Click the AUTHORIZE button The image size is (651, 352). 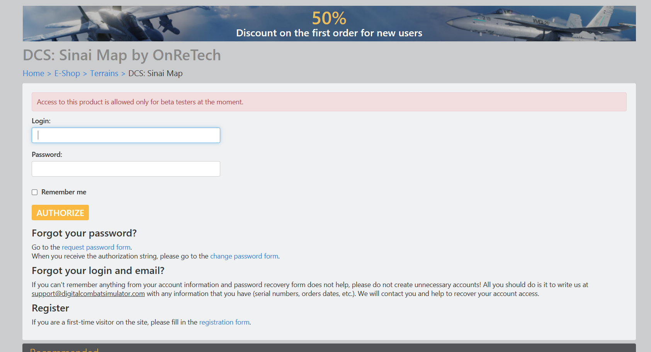click(x=60, y=213)
